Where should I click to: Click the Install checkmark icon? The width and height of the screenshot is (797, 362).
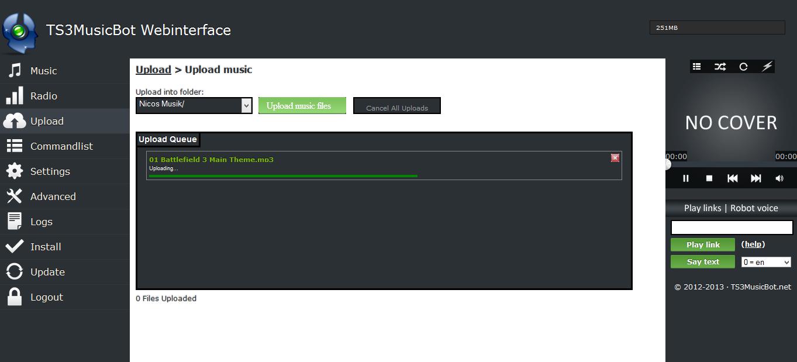pos(15,246)
